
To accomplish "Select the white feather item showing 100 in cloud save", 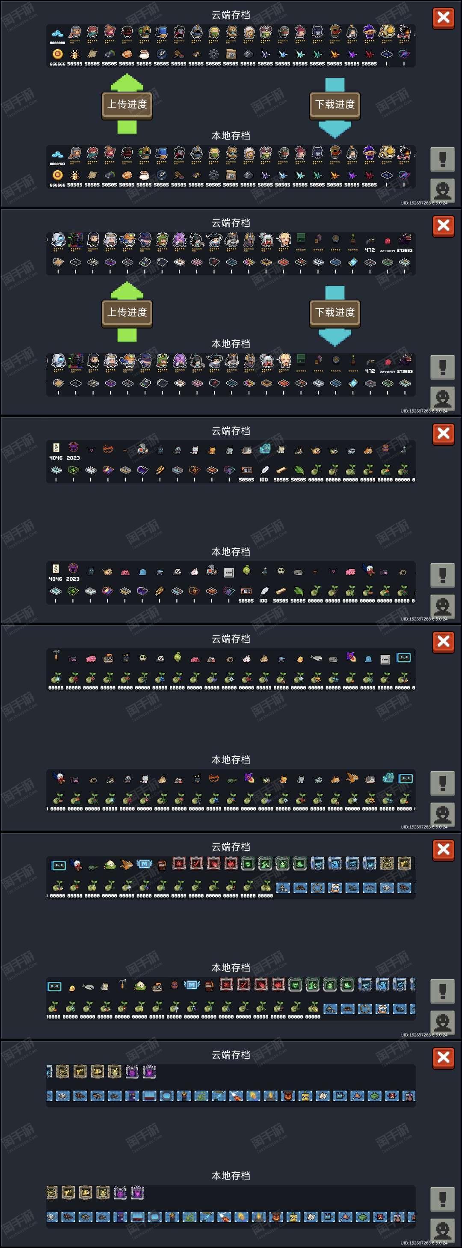I will tap(264, 469).
